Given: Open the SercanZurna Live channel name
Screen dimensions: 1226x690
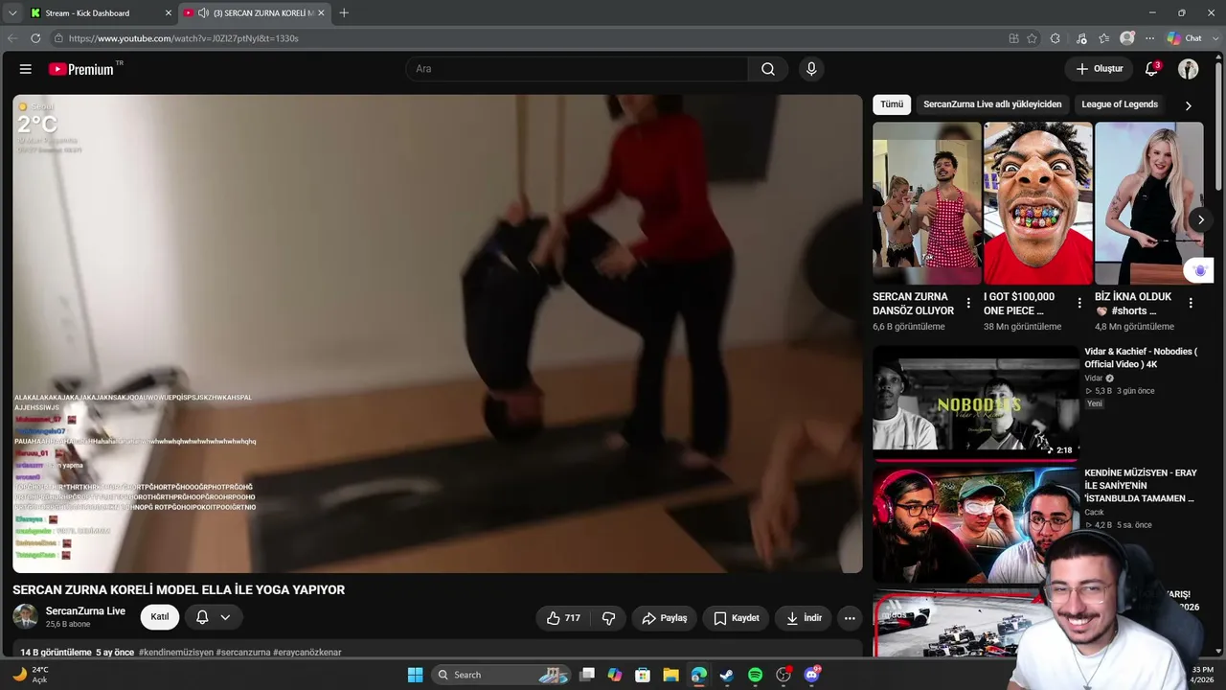Looking at the screenshot, I should click(x=85, y=611).
